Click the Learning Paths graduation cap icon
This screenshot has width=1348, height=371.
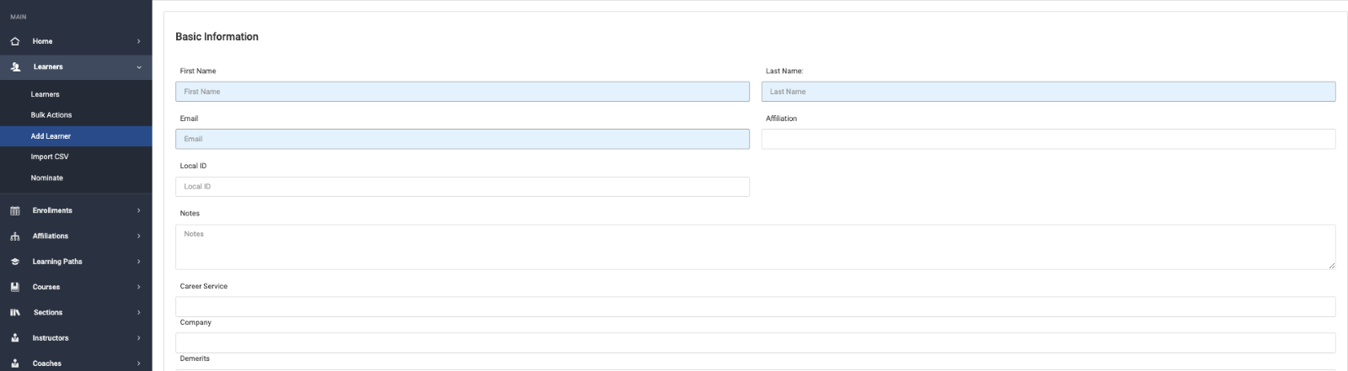click(x=15, y=262)
